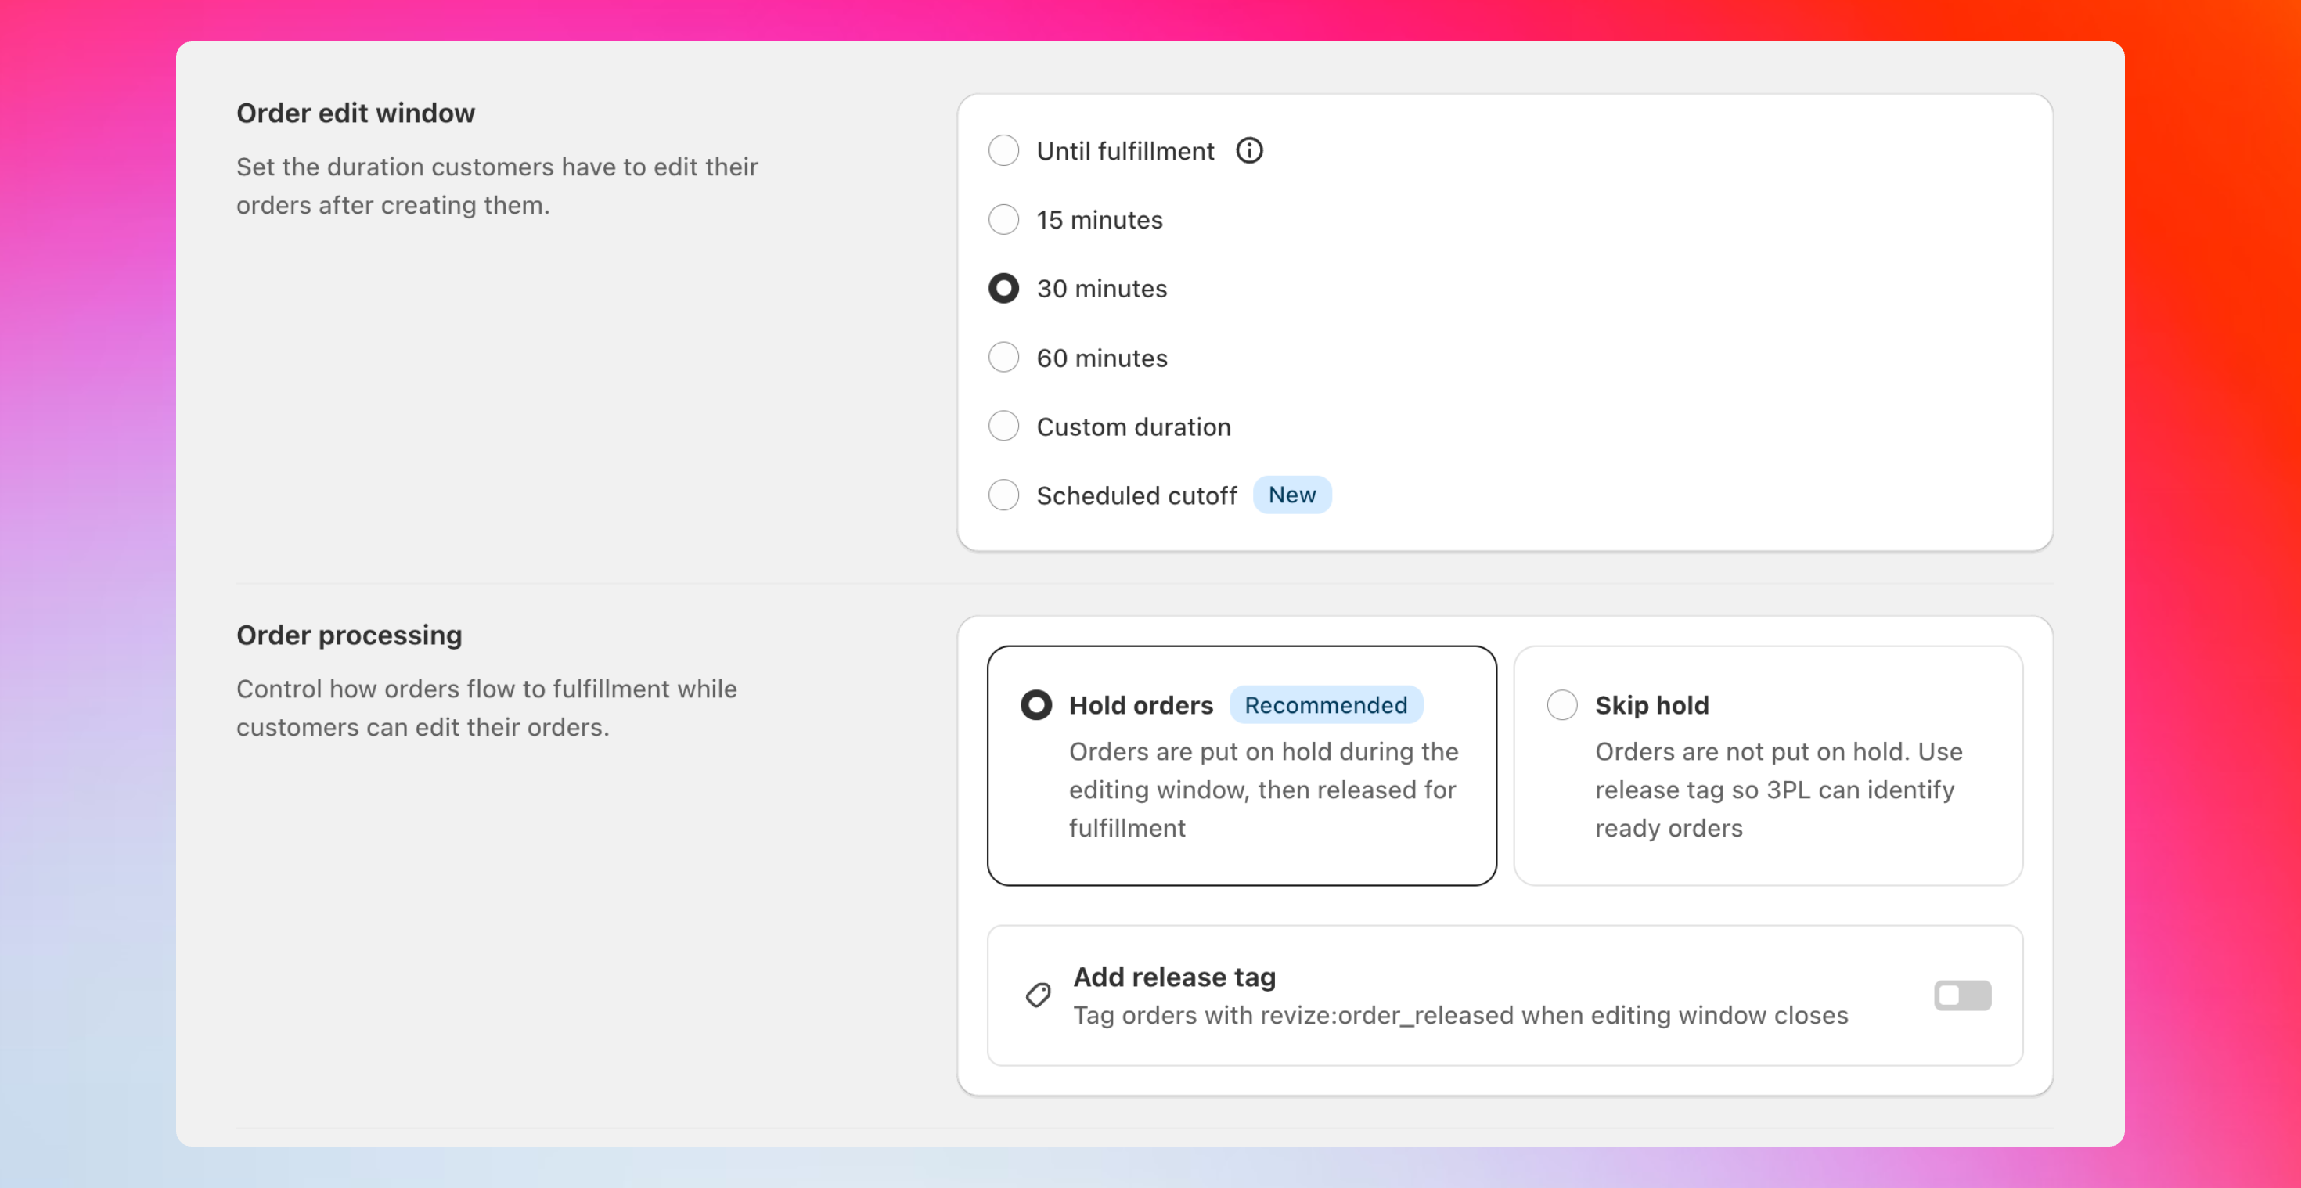Click the revize:order_released tag description text
Image resolution: width=2301 pixels, height=1188 pixels.
1460,1015
